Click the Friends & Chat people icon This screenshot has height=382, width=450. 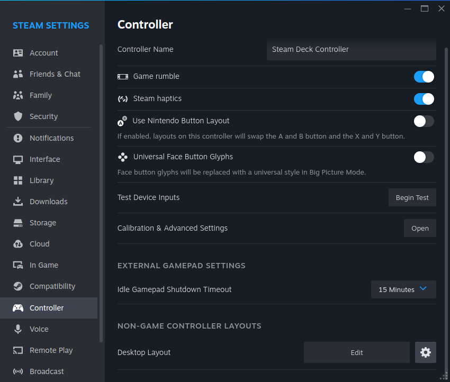[18, 74]
